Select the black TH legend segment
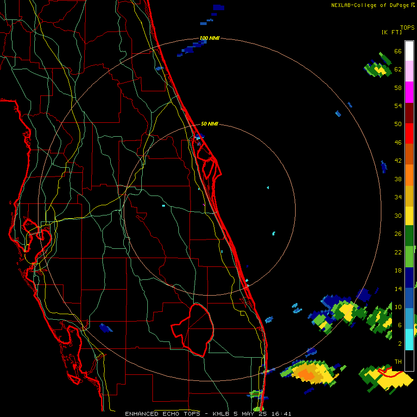Viewport: 417px width, 417px height. 409,360
